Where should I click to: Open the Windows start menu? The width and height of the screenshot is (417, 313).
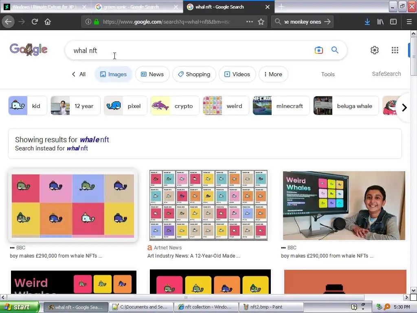pyautogui.click(x=19, y=307)
